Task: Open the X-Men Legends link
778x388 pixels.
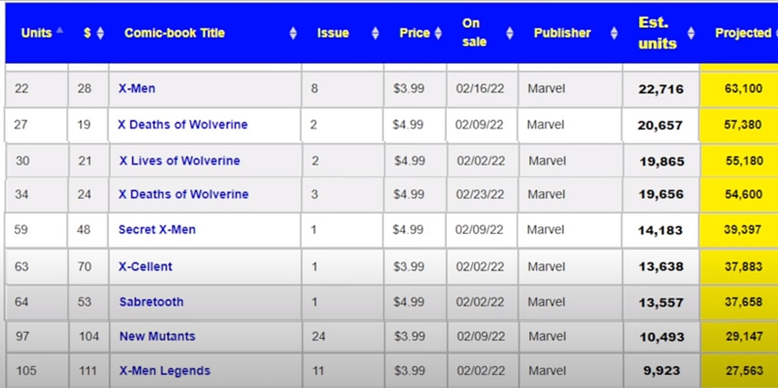Action: (165, 370)
